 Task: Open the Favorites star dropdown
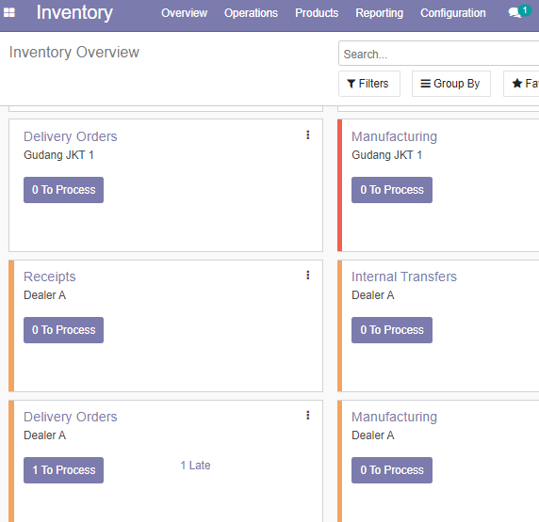point(522,84)
